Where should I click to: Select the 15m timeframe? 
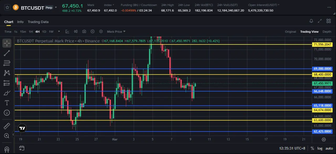[x=23, y=32]
